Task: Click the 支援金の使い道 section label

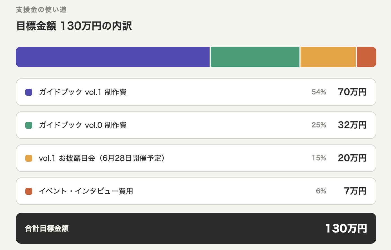Action: click(x=41, y=10)
